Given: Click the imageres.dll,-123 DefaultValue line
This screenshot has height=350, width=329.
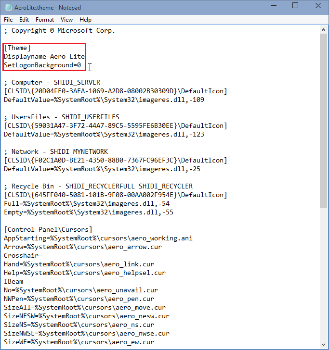Looking at the screenshot, I should pyautogui.click(x=104, y=135).
